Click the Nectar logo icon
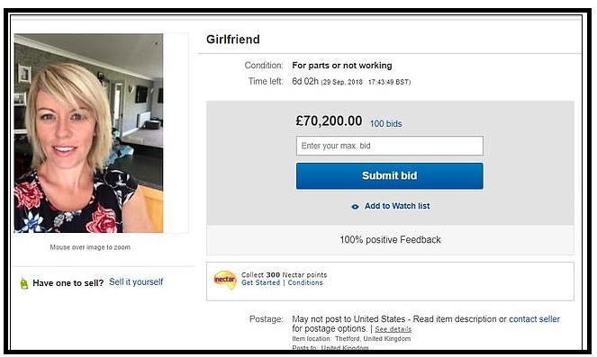The image size is (597, 357). 224,280
